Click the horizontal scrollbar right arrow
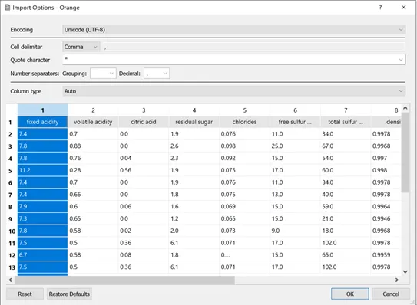The height and width of the screenshot is (305, 417). [397, 280]
